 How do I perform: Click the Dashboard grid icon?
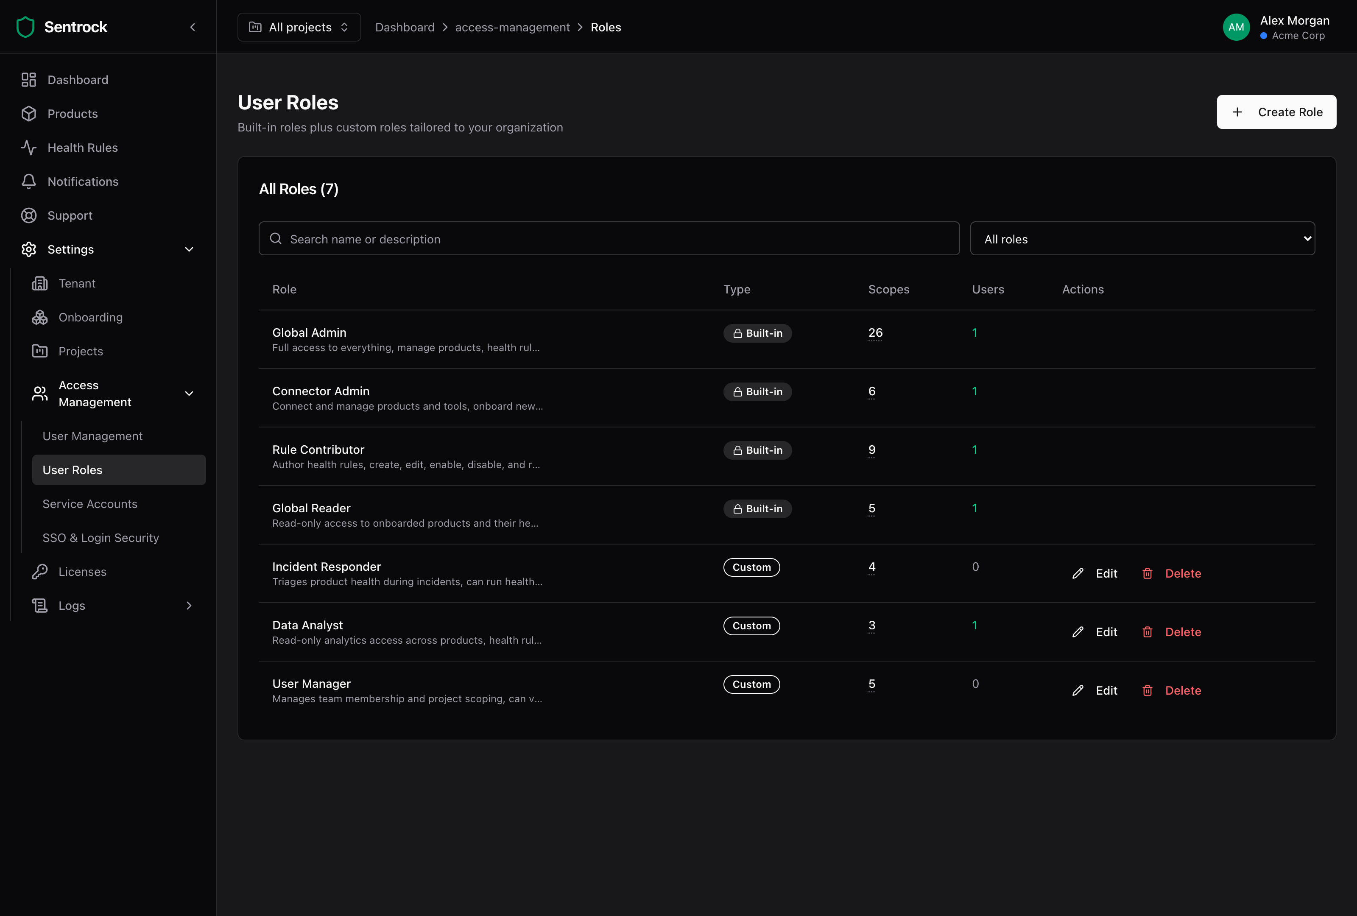point(28,80)
